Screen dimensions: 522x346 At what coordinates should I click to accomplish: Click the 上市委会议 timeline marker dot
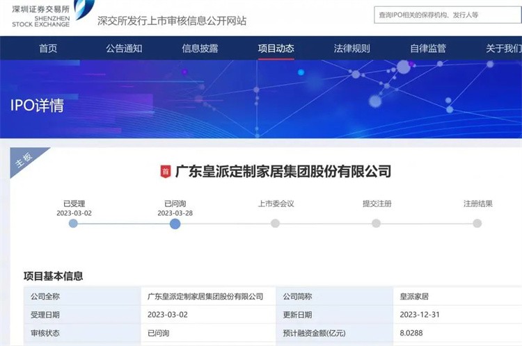coord(276,223)
